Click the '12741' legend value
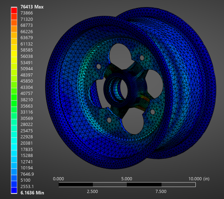This screenshot has height=199, width=224. 26,162
